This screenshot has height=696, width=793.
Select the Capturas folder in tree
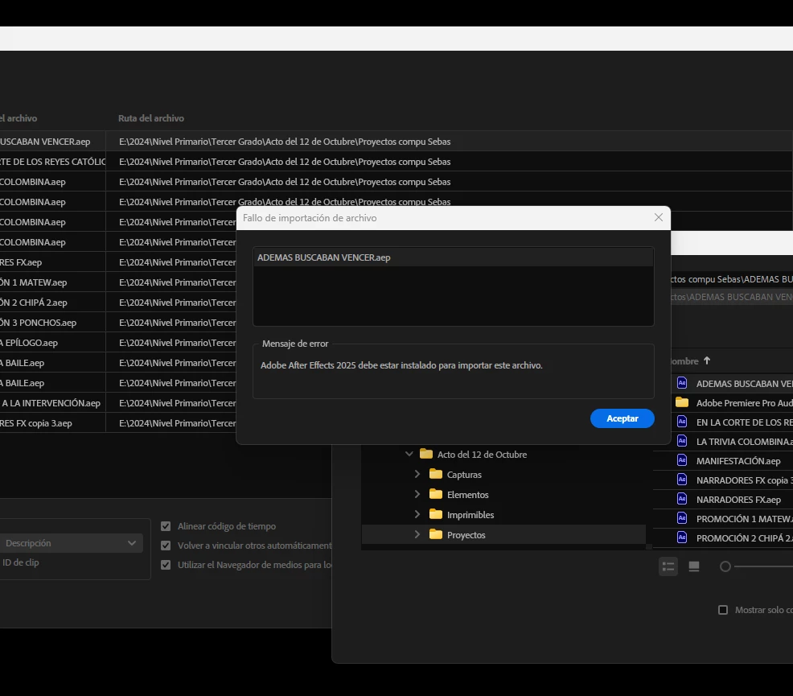(464, 475)
